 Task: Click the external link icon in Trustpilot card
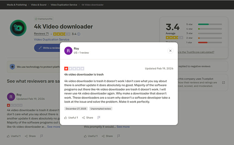click(223, 83)
